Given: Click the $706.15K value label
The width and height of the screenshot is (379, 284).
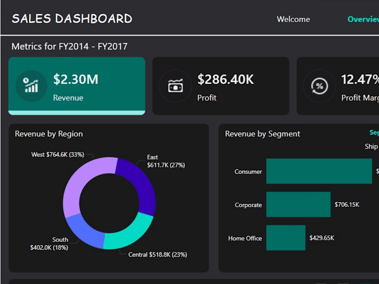Looking at the screenshot, I should pos(347,204).
